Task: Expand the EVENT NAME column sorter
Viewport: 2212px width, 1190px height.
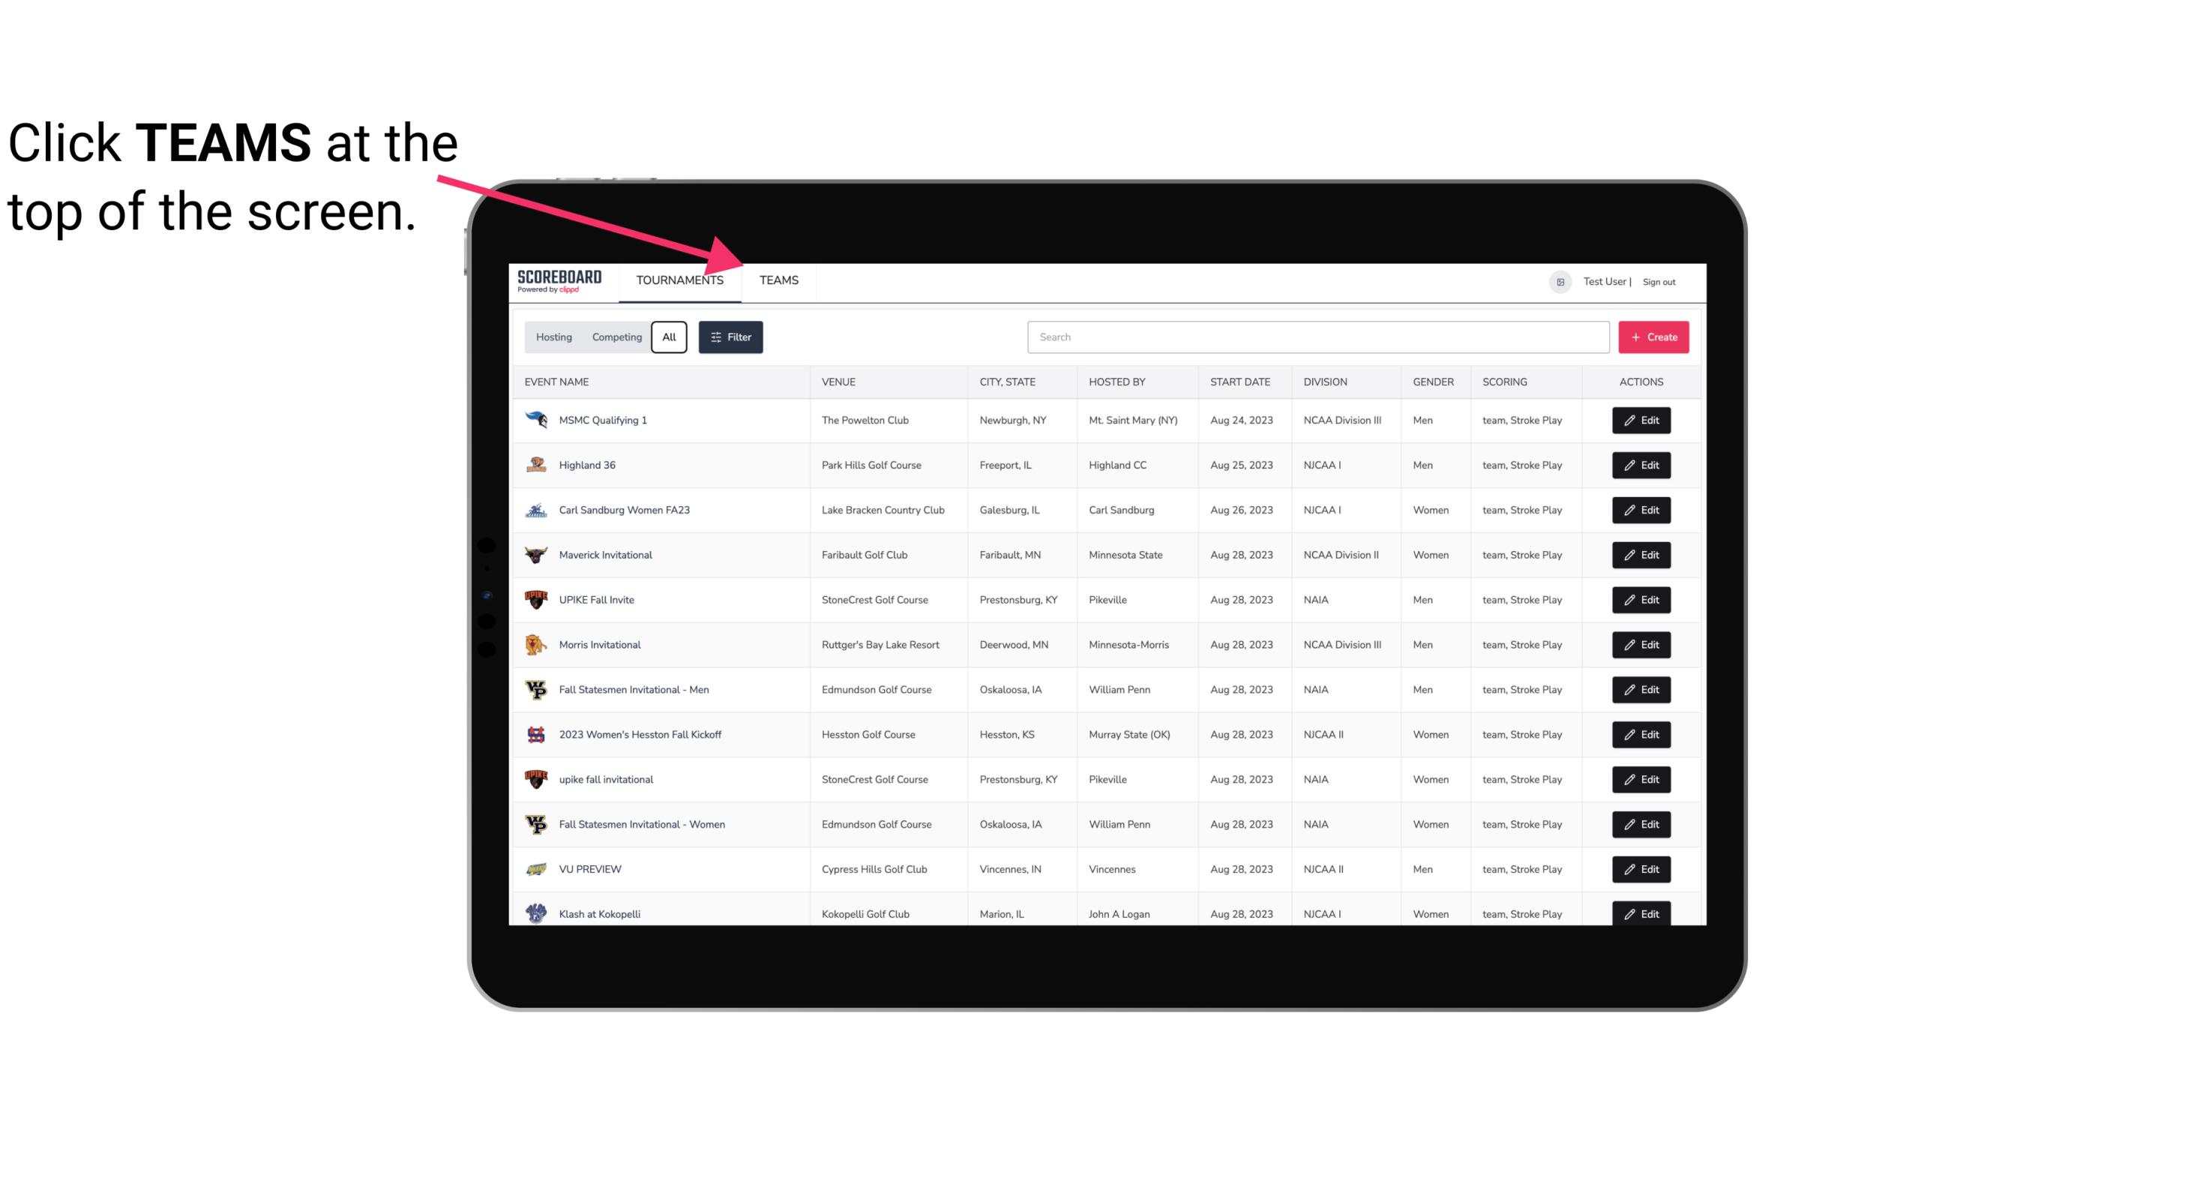Action: [x=559, y=381]
